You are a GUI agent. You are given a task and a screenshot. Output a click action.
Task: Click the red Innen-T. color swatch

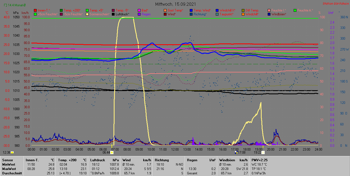(x=35, y=10)
